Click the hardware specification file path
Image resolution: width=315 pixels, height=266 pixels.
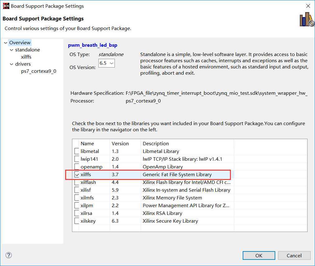pos(217,93)
